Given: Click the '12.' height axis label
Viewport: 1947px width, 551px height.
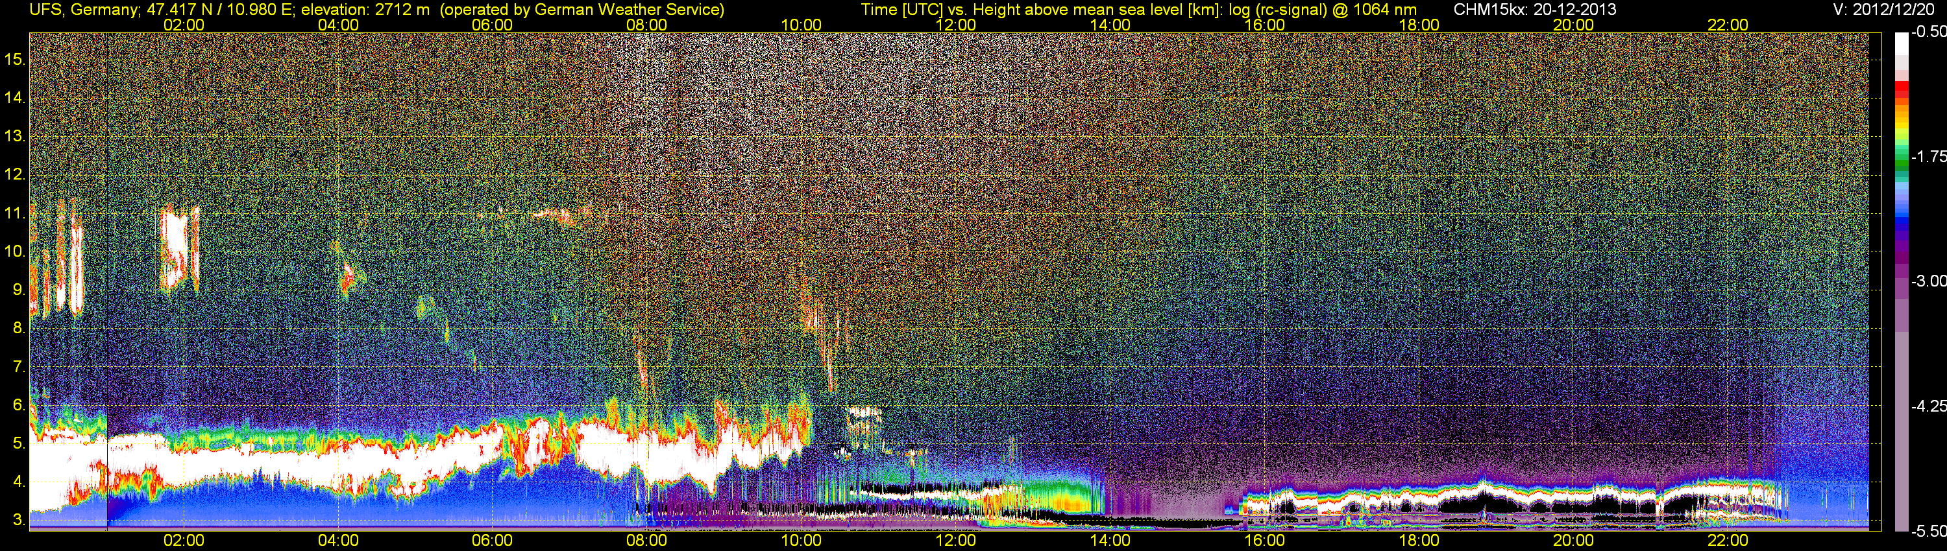Looking at the screenshot, I should 15,174.
